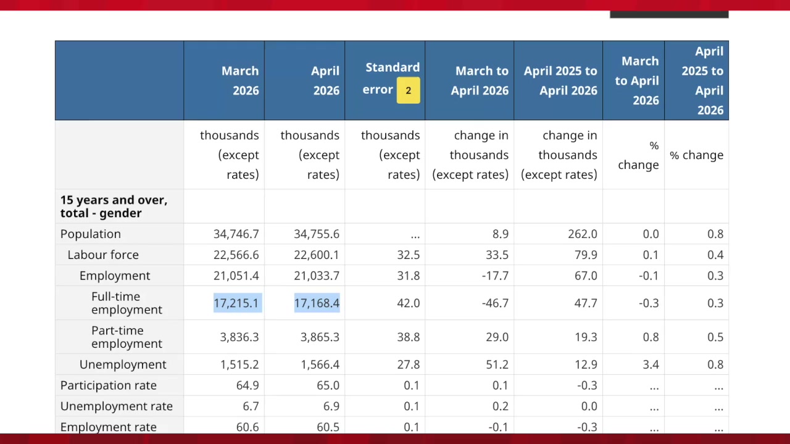790x444 pixels.
Task: Select the Population row label
Action: (x=91, y=234)
